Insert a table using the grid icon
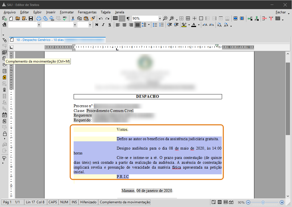This screenshot has width=292, height=207. pos(115,18)
